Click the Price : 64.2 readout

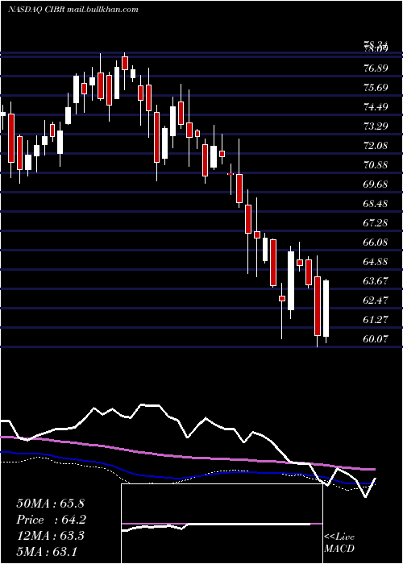[x=51, y=520]
